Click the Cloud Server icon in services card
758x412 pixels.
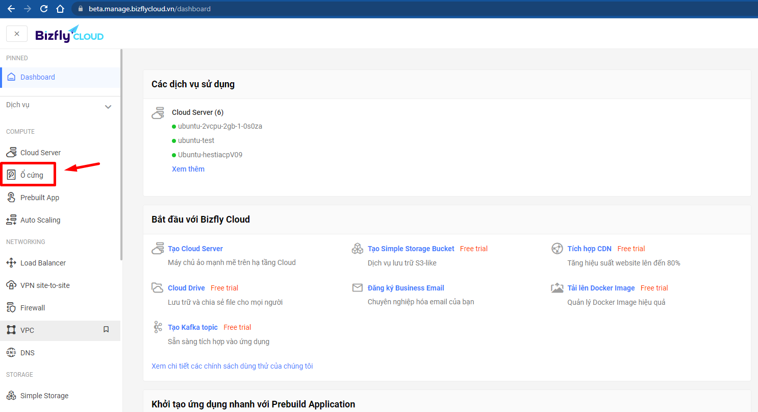point(158,113)
